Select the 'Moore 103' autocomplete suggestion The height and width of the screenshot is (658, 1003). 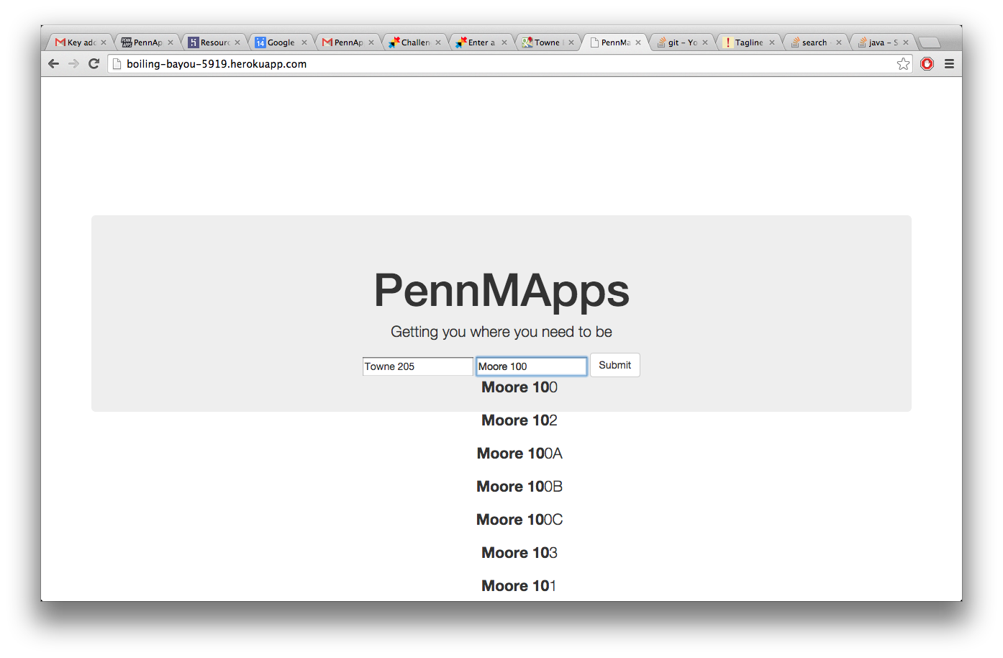coord(519,553)
